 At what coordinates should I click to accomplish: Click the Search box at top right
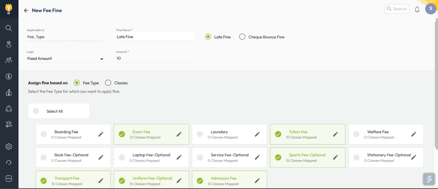coord(397,9)
